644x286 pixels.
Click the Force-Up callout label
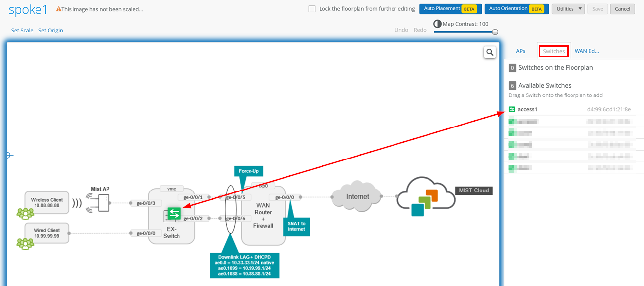pos(249,171)
